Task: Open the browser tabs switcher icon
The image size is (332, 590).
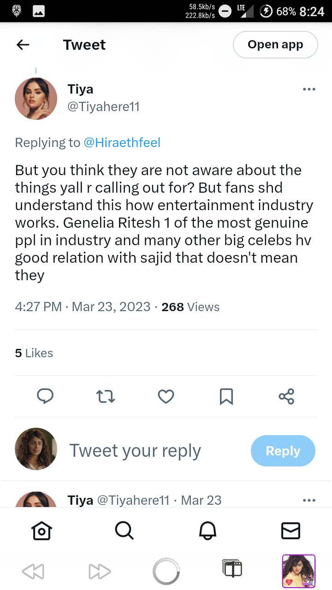Action: point(232,569)
